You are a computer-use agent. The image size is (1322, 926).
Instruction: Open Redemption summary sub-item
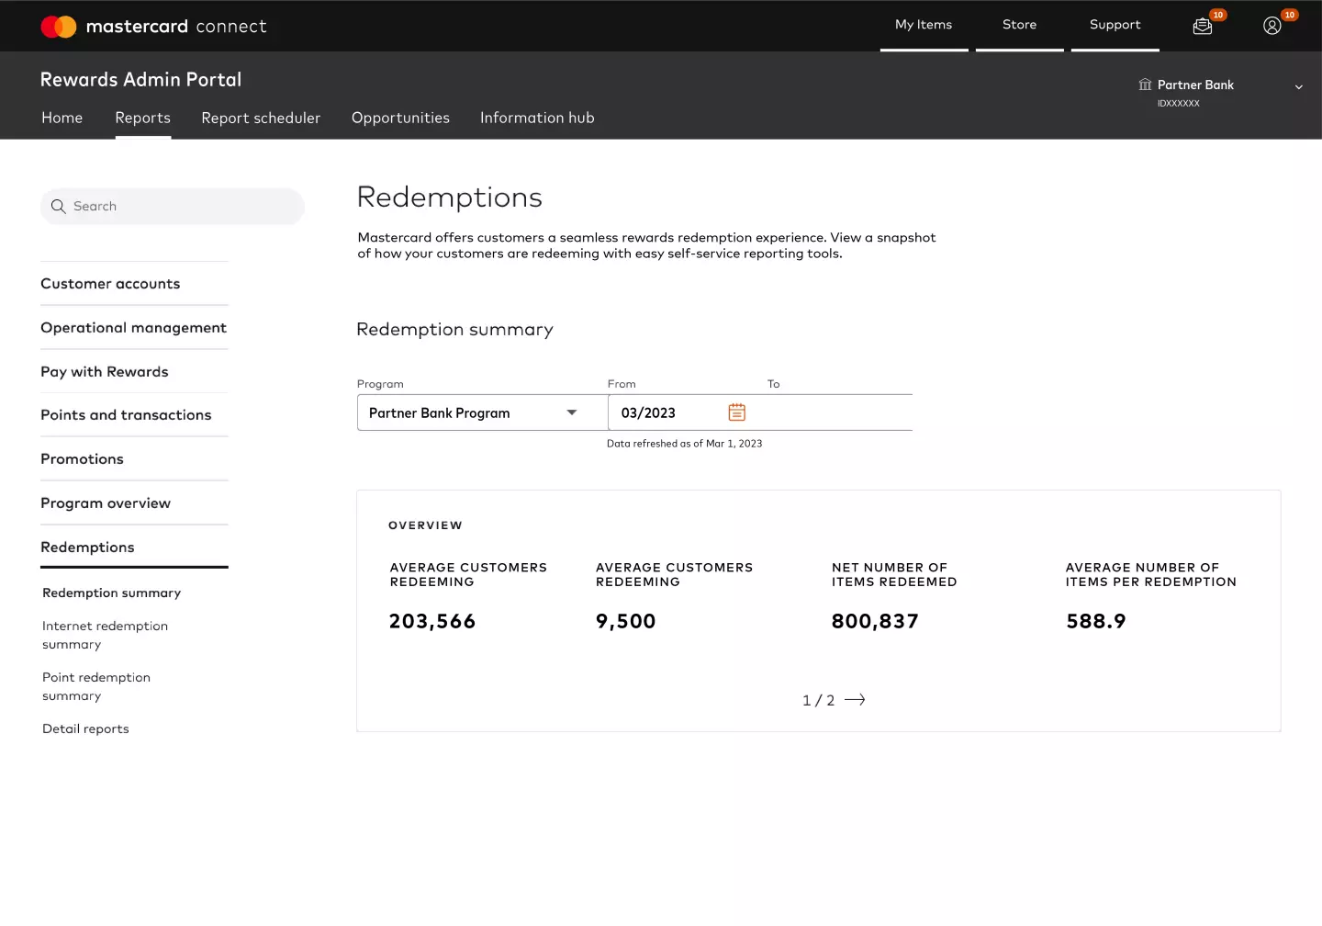112,593
